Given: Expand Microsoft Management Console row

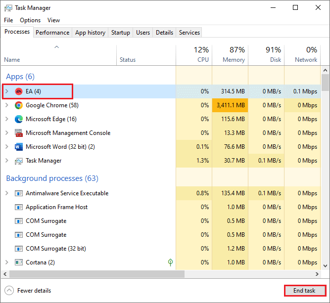Looking at the screenshot, I should coord(7,133).
